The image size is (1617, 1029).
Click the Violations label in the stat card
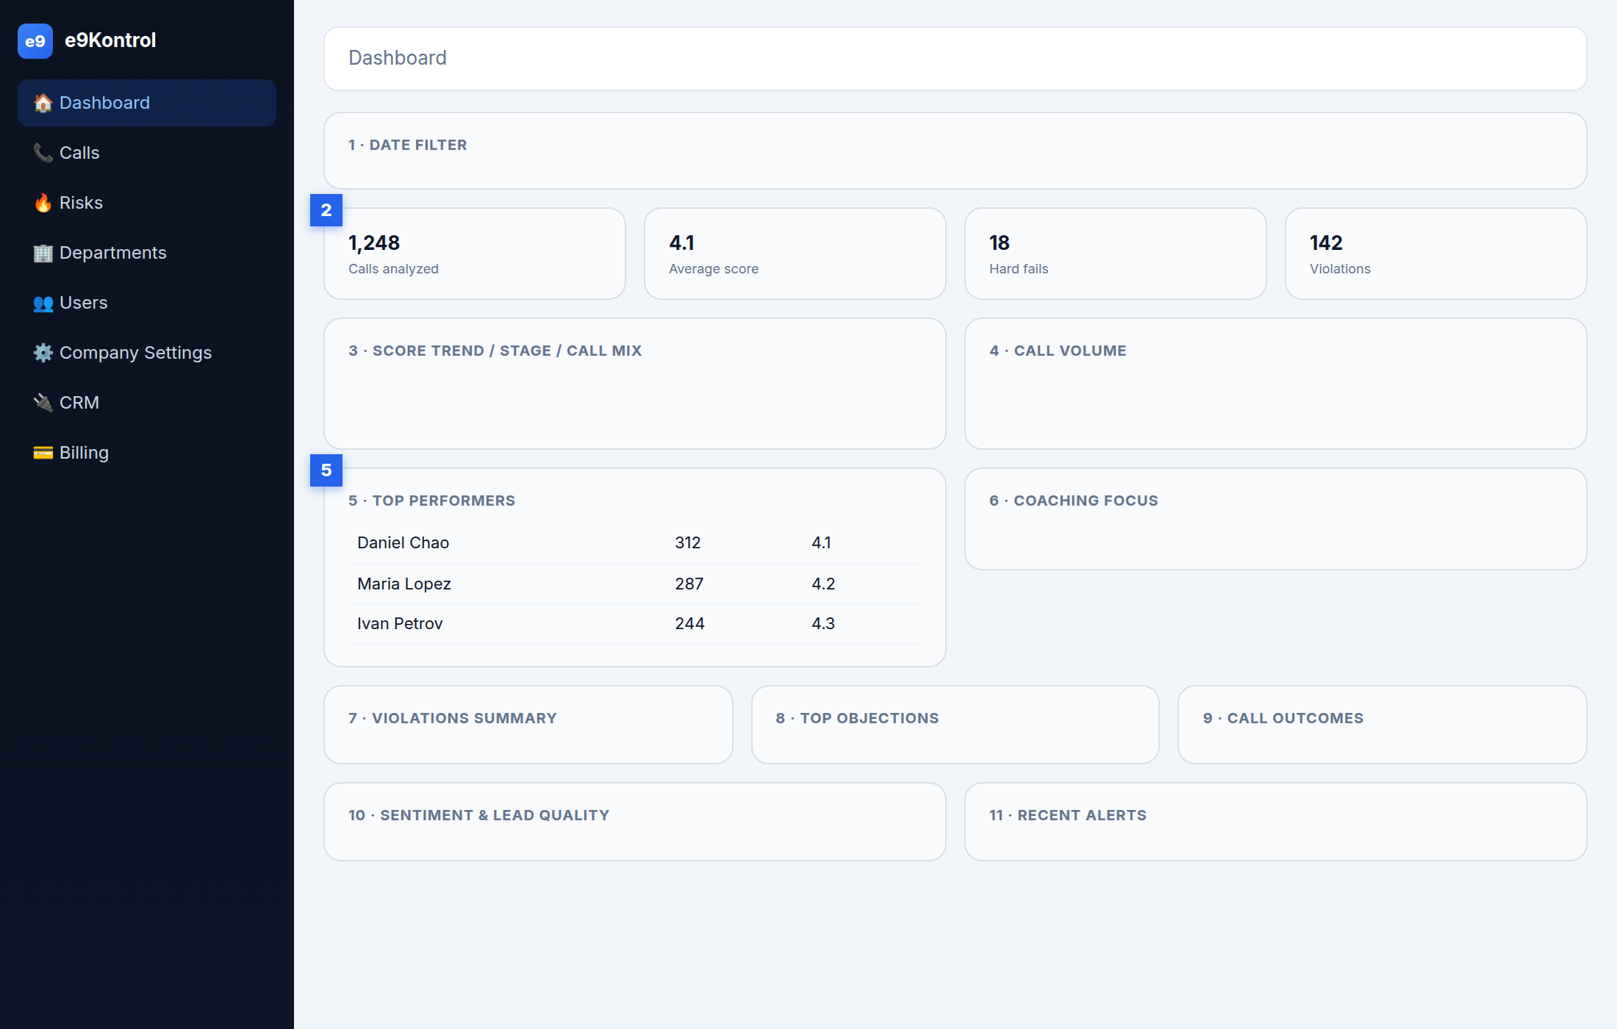point(1340,269)
